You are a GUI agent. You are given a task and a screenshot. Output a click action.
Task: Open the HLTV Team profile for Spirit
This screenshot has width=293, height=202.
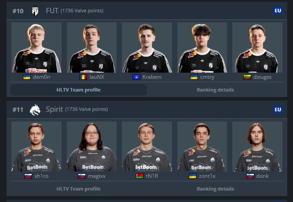tap(78, 189)
